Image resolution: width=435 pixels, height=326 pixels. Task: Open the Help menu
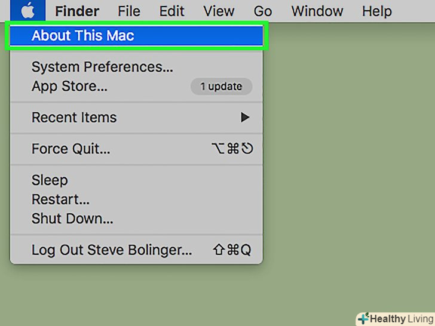[376, 11]
